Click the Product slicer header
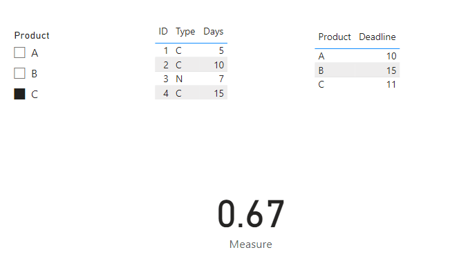Viewport: 459px width, 279px height. point(32,35)
